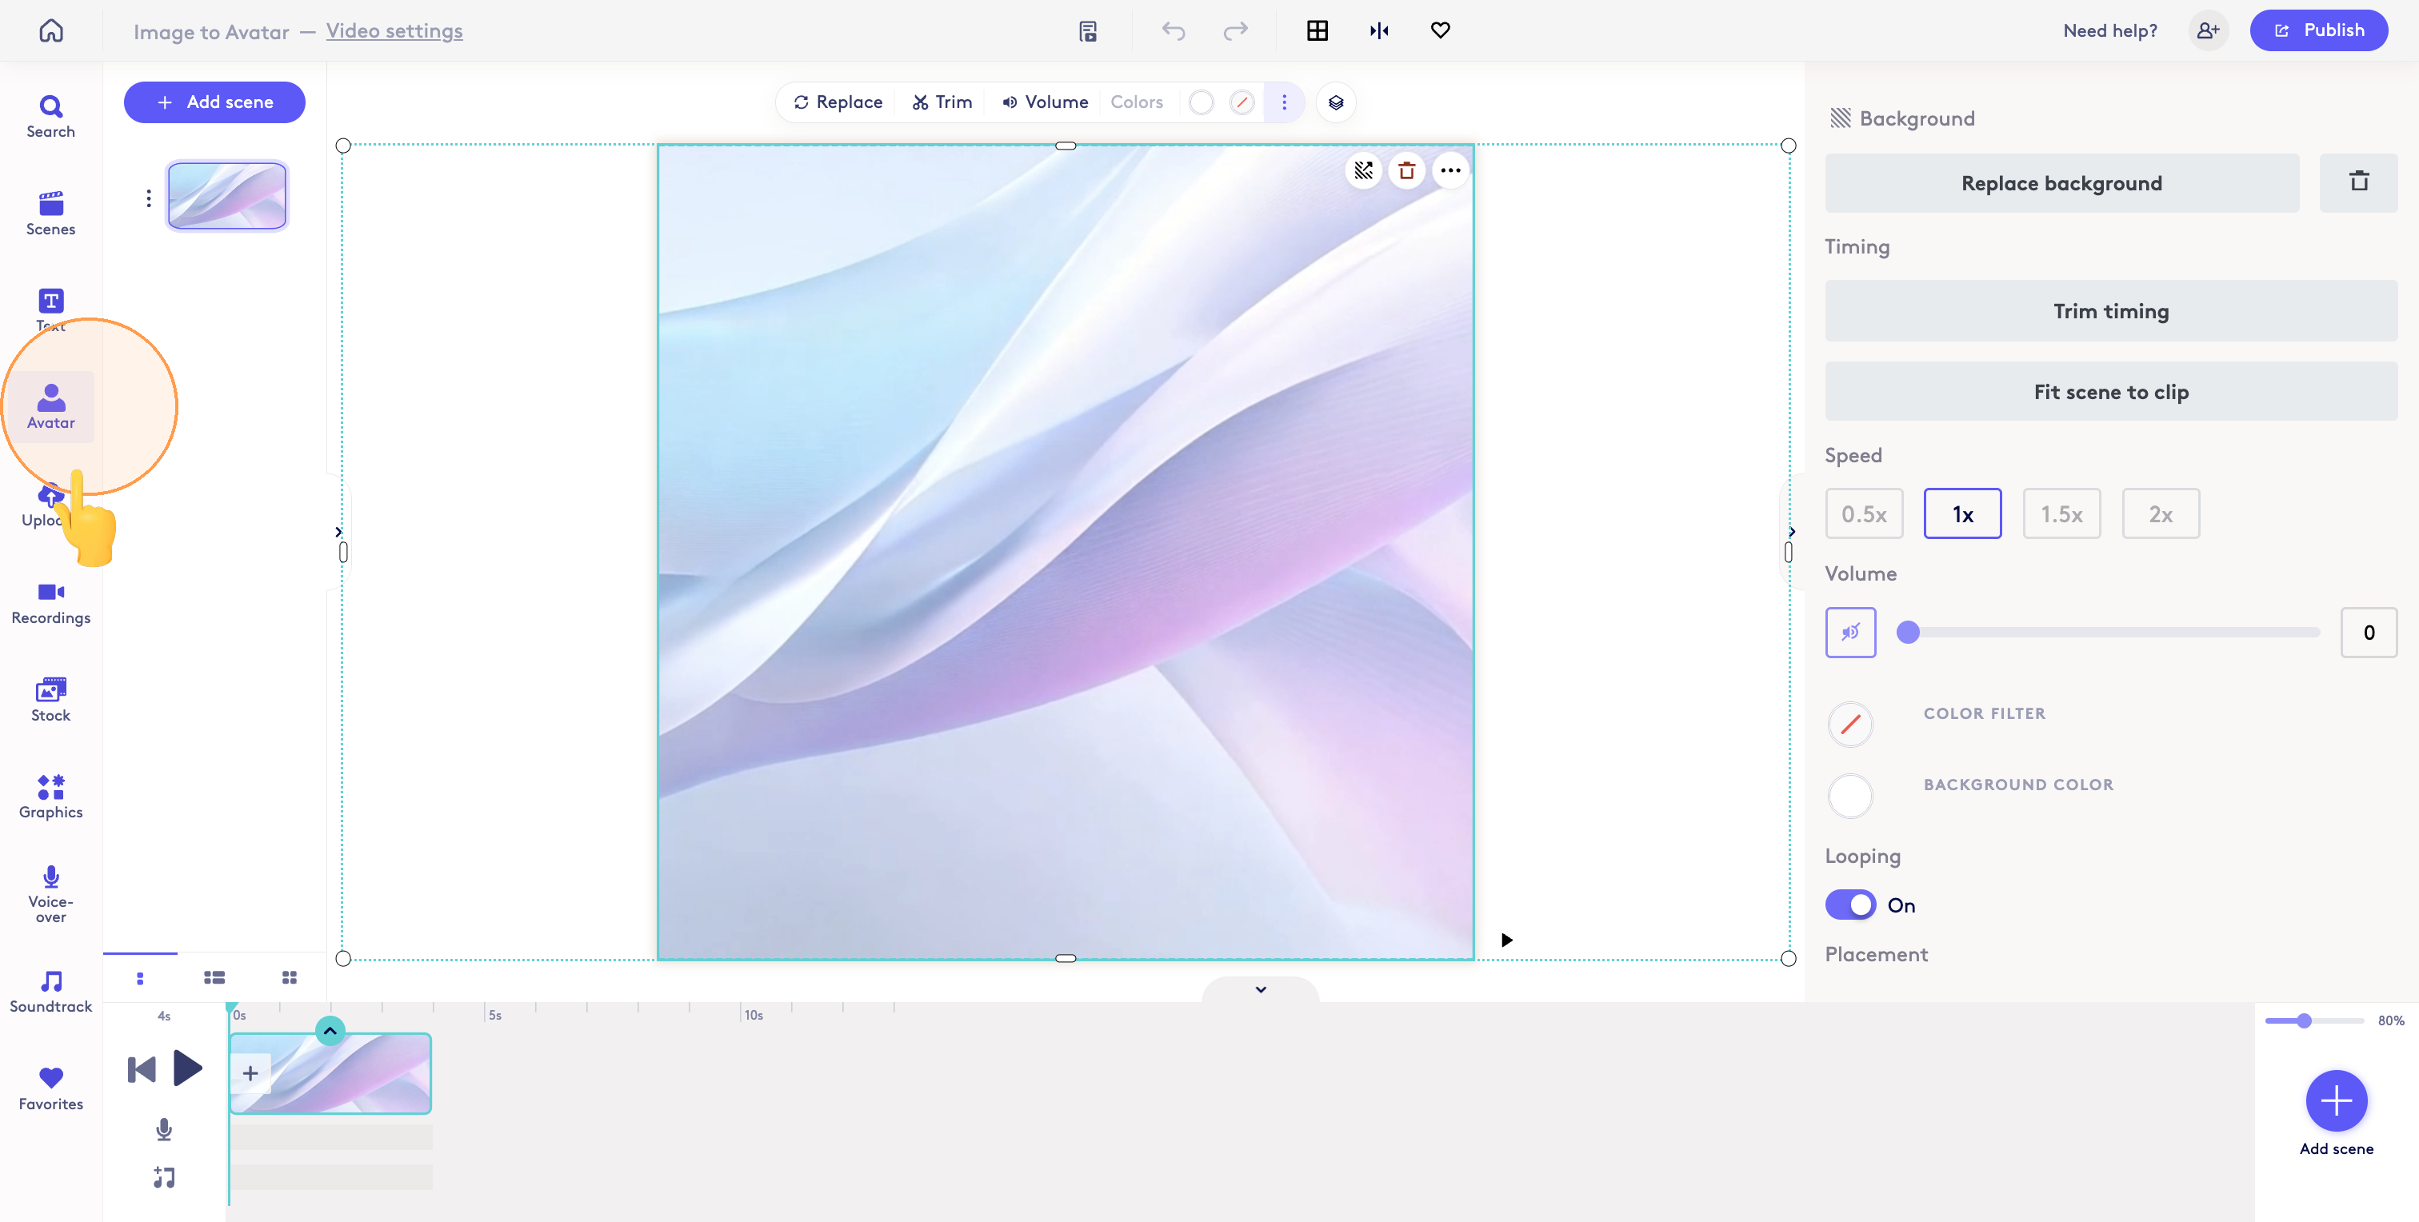Open the Video settings link

(394, 31)
